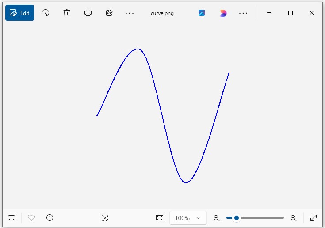This screenshot has width=325, height=228.
Task: Toggle the heart favorite icon
Action: [x=31, y=218]
